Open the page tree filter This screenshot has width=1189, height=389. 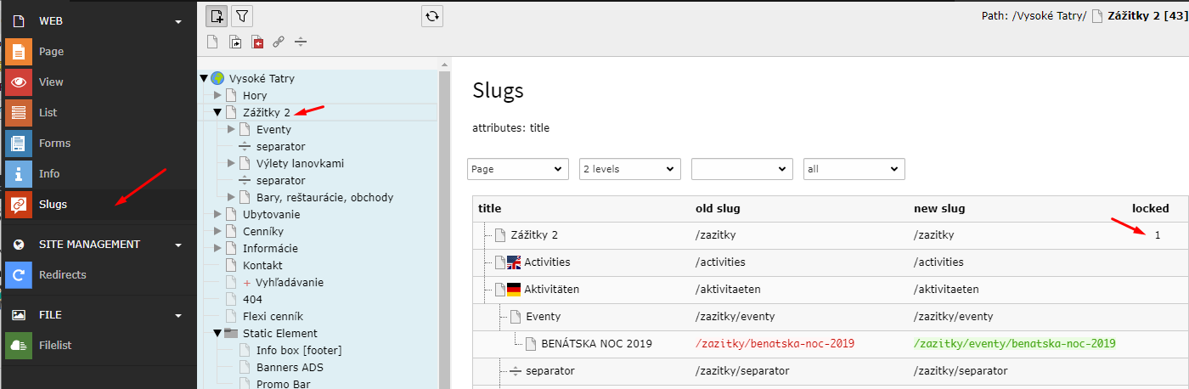[x=242, y=15]
